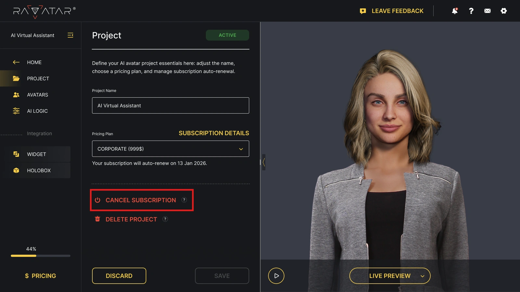Click the Discard button

pos(119,275)
